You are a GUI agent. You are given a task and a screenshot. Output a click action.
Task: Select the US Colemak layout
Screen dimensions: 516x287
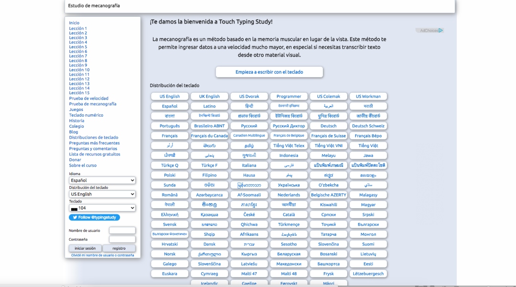coord(329,97)
